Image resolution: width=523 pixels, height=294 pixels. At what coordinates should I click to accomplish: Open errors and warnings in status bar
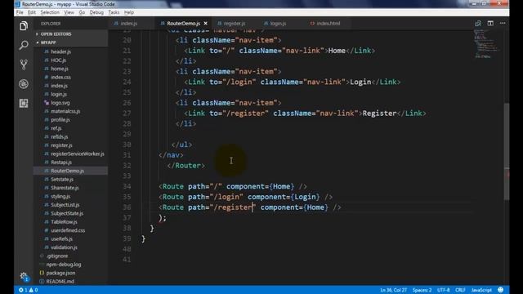(29, 290)
